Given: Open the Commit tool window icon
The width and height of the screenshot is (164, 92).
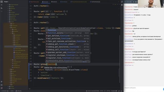Looking at the screenshot, I should click(x=2, y=5).
